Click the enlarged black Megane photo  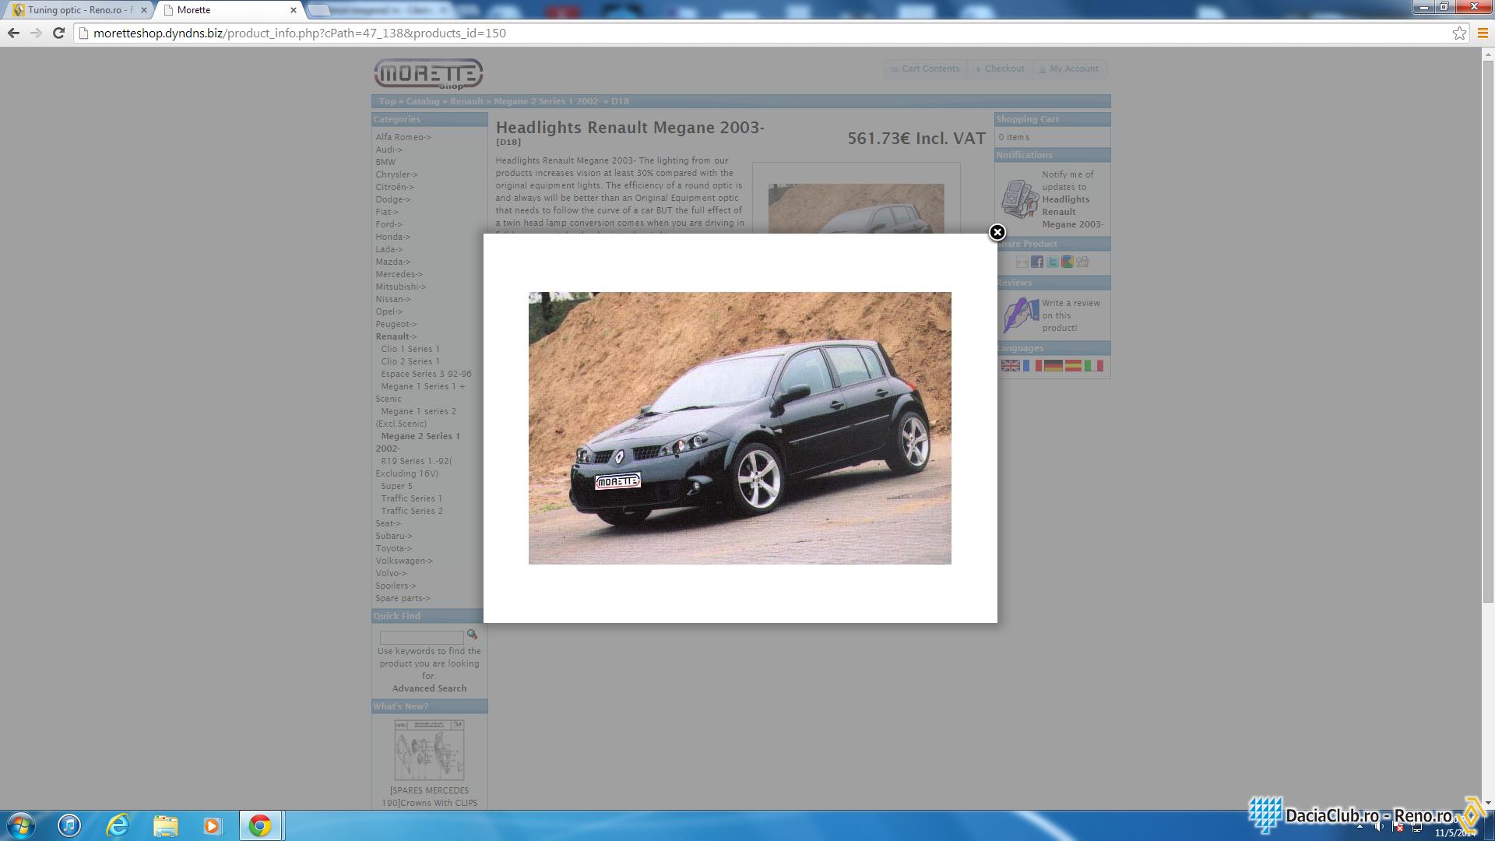pos(740,428)
